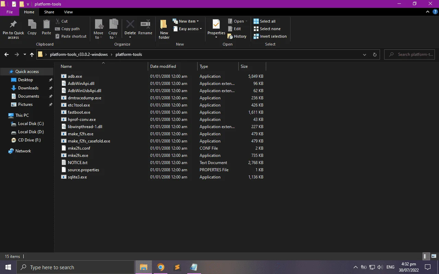The width and height of the screenshot is (439, 274).
Task: Click the Delete ribbon button
Action: click(130, 28)
